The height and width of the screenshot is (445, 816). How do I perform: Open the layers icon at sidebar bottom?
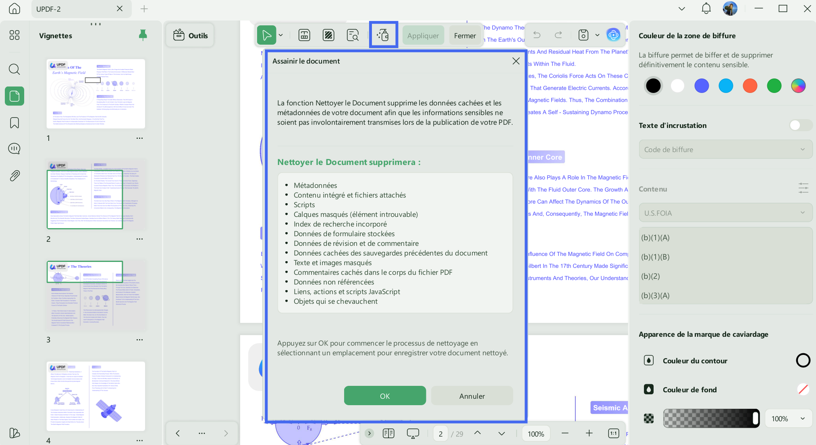click(15, 433)
